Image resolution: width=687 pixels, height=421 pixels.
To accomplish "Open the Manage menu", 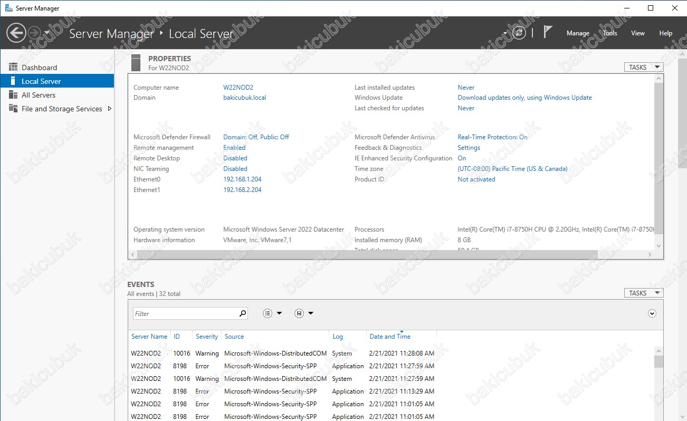I will 578,33.
